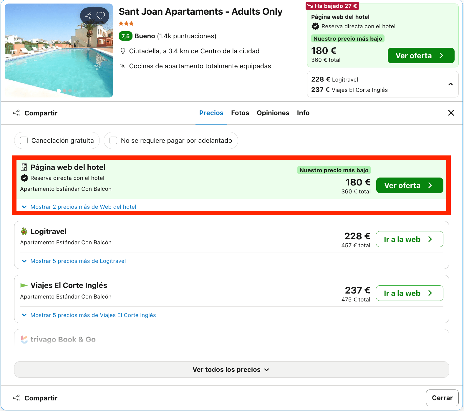Click the Sant Joan Apartaments title
Image resolution: width=464 pixels, height=411 pixels.
point(200,11)
